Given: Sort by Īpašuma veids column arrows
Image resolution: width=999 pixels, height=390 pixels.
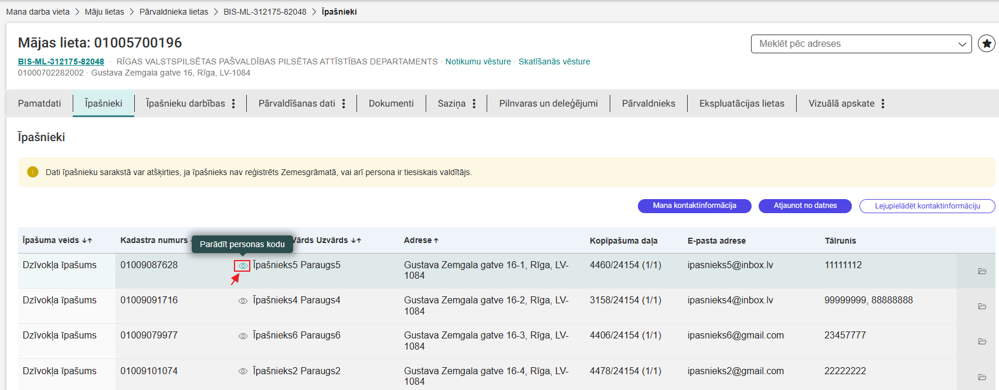Looking at the screenshot, I should coord(87,241).
